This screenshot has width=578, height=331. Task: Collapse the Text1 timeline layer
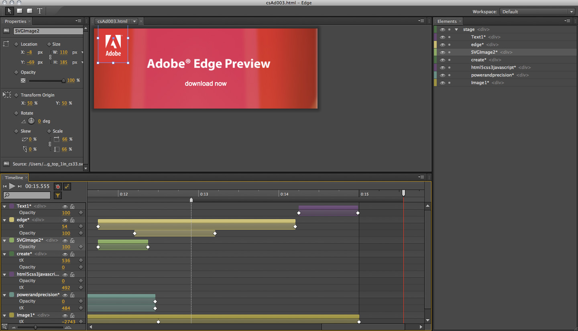(5, 206)
